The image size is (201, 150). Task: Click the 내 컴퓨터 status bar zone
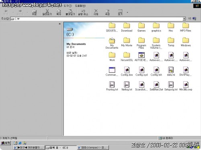point(179,138)
